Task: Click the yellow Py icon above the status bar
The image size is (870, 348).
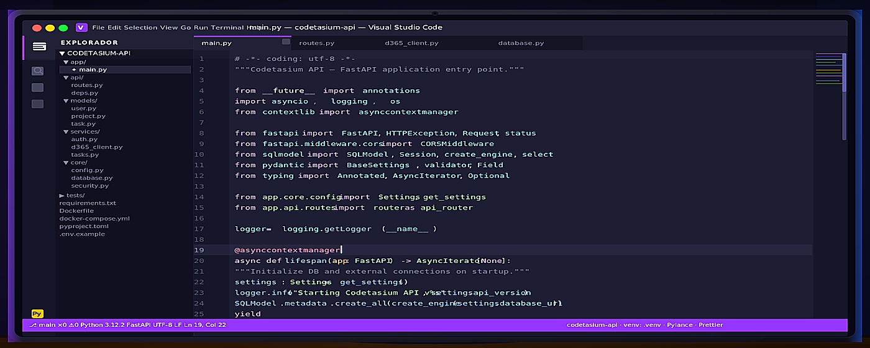Action: click(37, 314)
